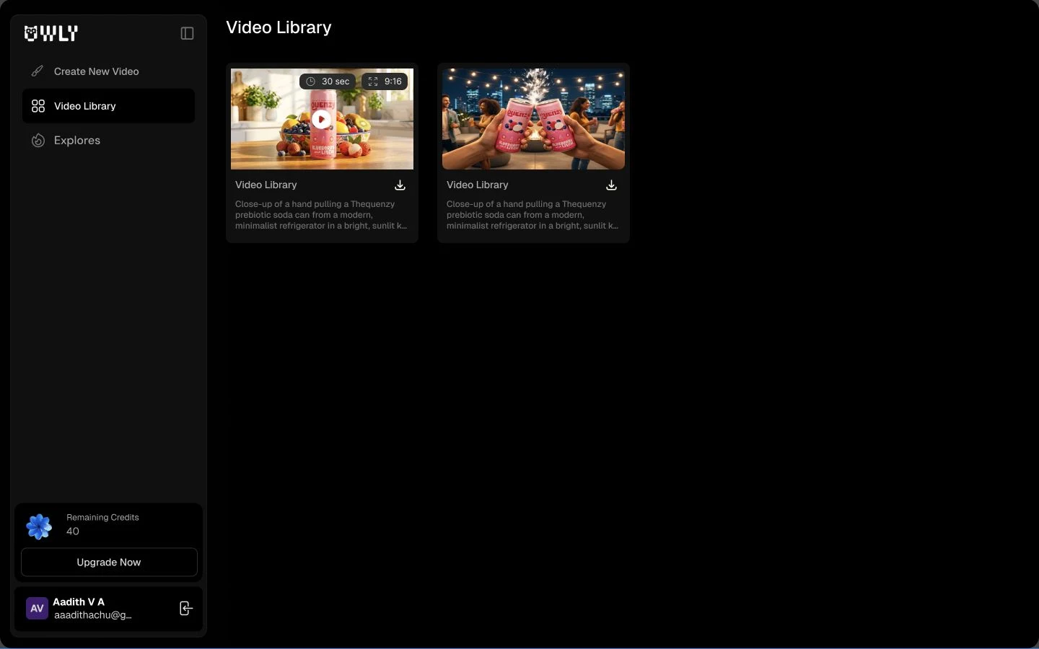Download the first video card
Viewport: 1039px width, 649px height.
coord(400,185)
